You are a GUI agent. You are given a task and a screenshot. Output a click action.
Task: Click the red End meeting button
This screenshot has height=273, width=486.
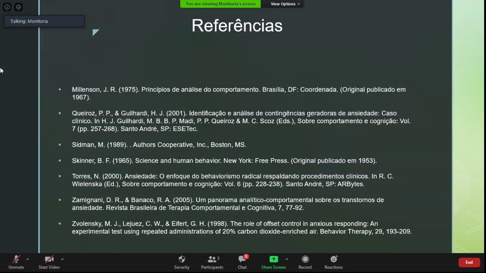469,262
